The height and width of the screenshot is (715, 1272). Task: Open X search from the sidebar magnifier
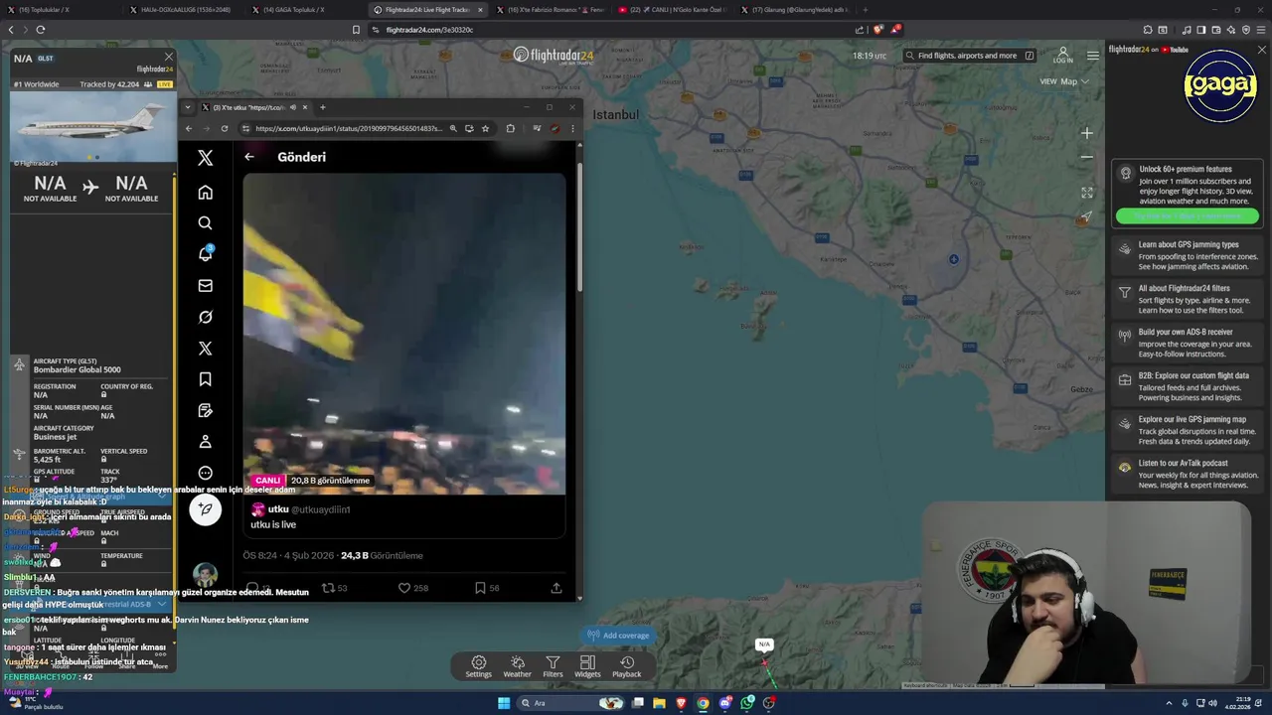pos(206,223)
